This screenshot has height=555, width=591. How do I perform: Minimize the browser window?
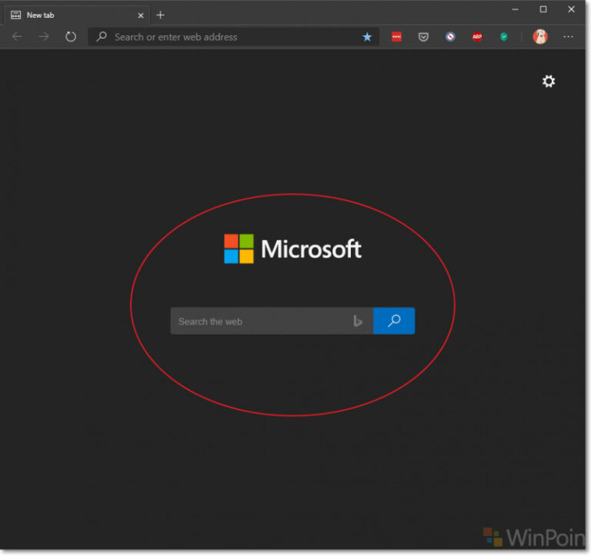point(516,9)
